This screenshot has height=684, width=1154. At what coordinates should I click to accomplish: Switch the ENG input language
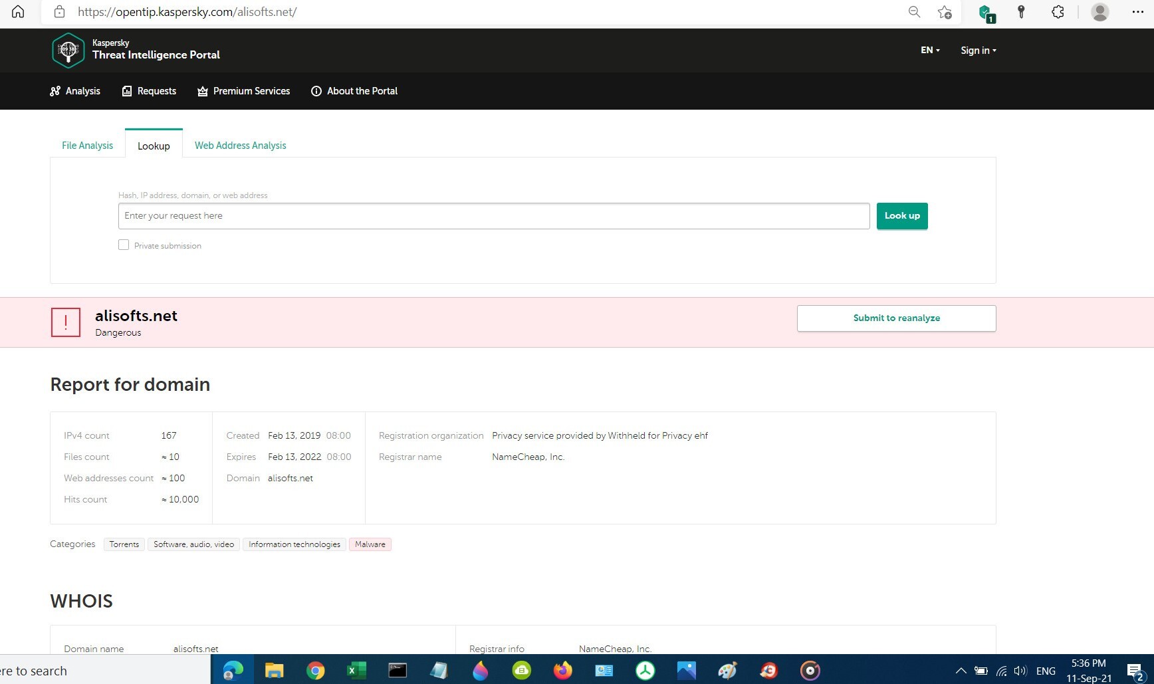point(1046,671)
